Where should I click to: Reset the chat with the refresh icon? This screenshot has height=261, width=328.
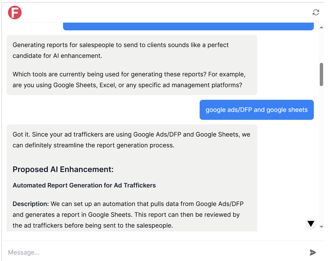click(316, 12)
